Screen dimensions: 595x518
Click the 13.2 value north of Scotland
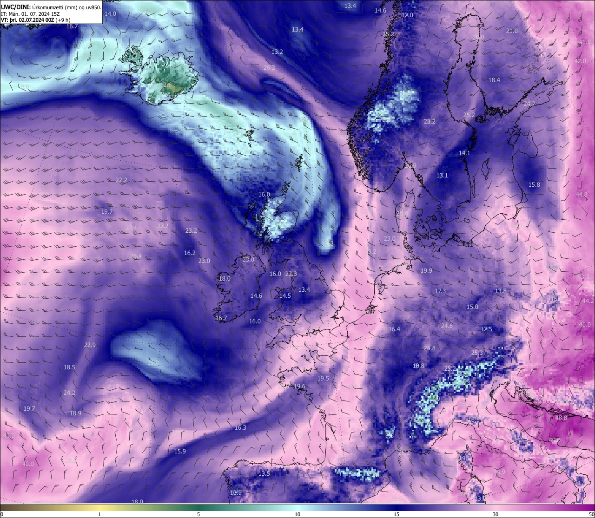277,52
